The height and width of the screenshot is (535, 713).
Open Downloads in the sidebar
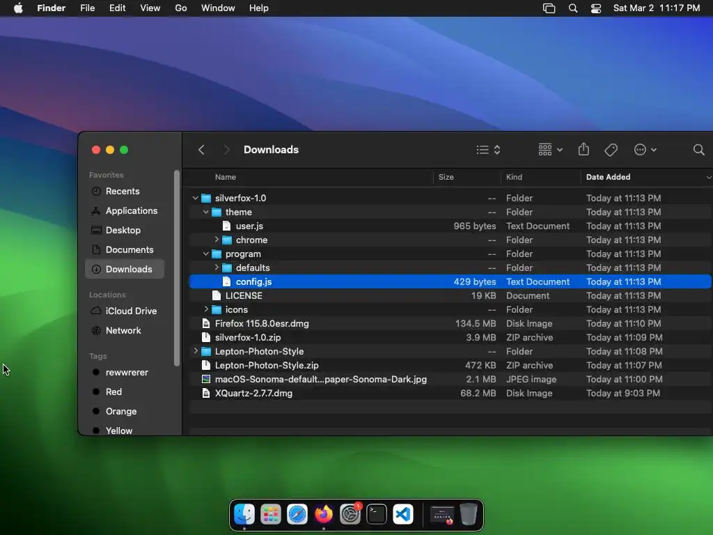[x=124, y=269]
